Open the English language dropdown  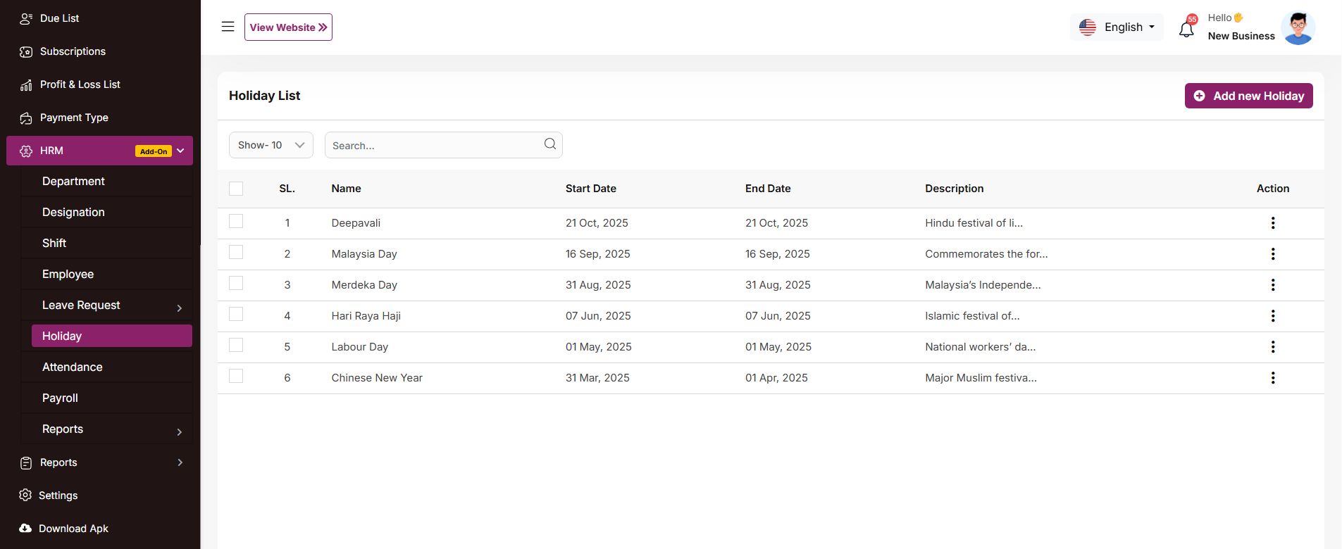coord(1117,27)
